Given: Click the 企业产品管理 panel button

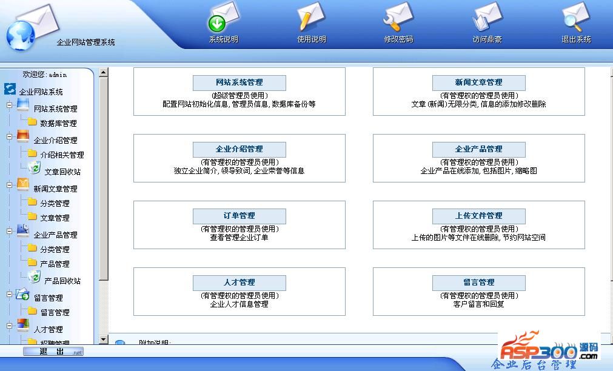Looking at the screenshot, I should (478, 149).
